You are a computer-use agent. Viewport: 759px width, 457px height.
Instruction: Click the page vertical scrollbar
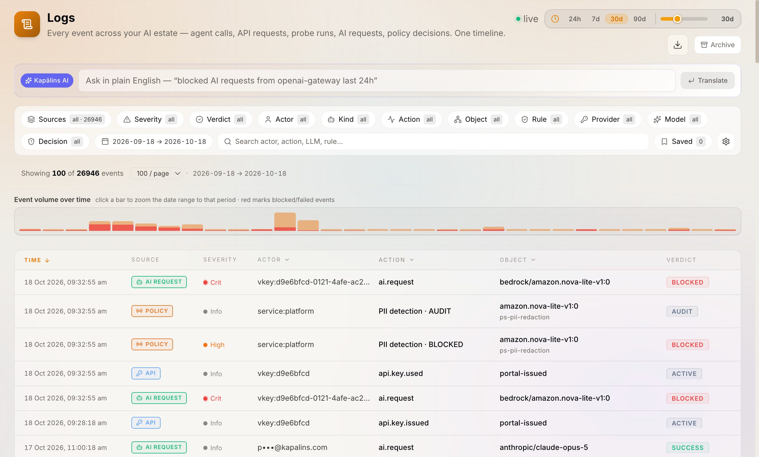(x=757, y=32)
